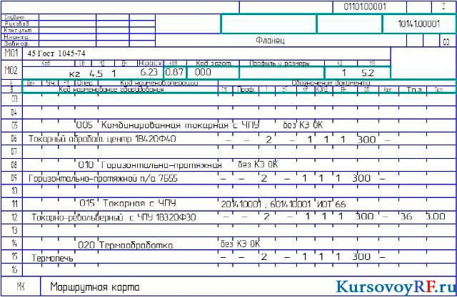This screenshot has width=457, height=297.
Task: Select the "Тп.з" column header
Action: pyautogui.click(x=414, y=90)
